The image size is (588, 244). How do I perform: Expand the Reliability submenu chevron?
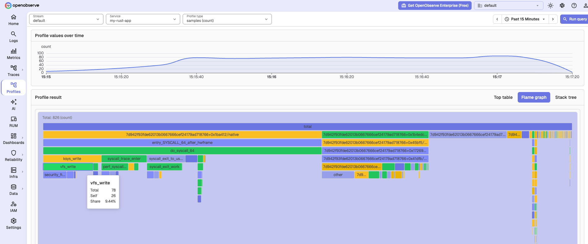click(23, 155)
